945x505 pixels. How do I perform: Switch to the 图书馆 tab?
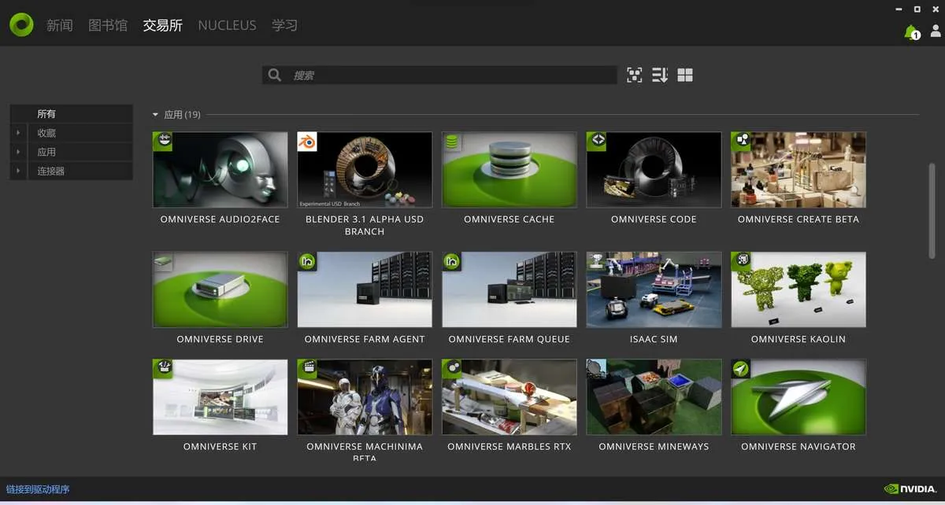click(108, 25)
